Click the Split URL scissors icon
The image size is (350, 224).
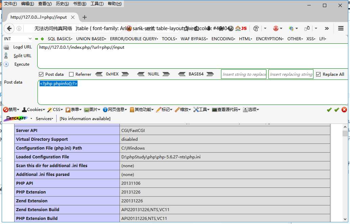coord(6,55)
